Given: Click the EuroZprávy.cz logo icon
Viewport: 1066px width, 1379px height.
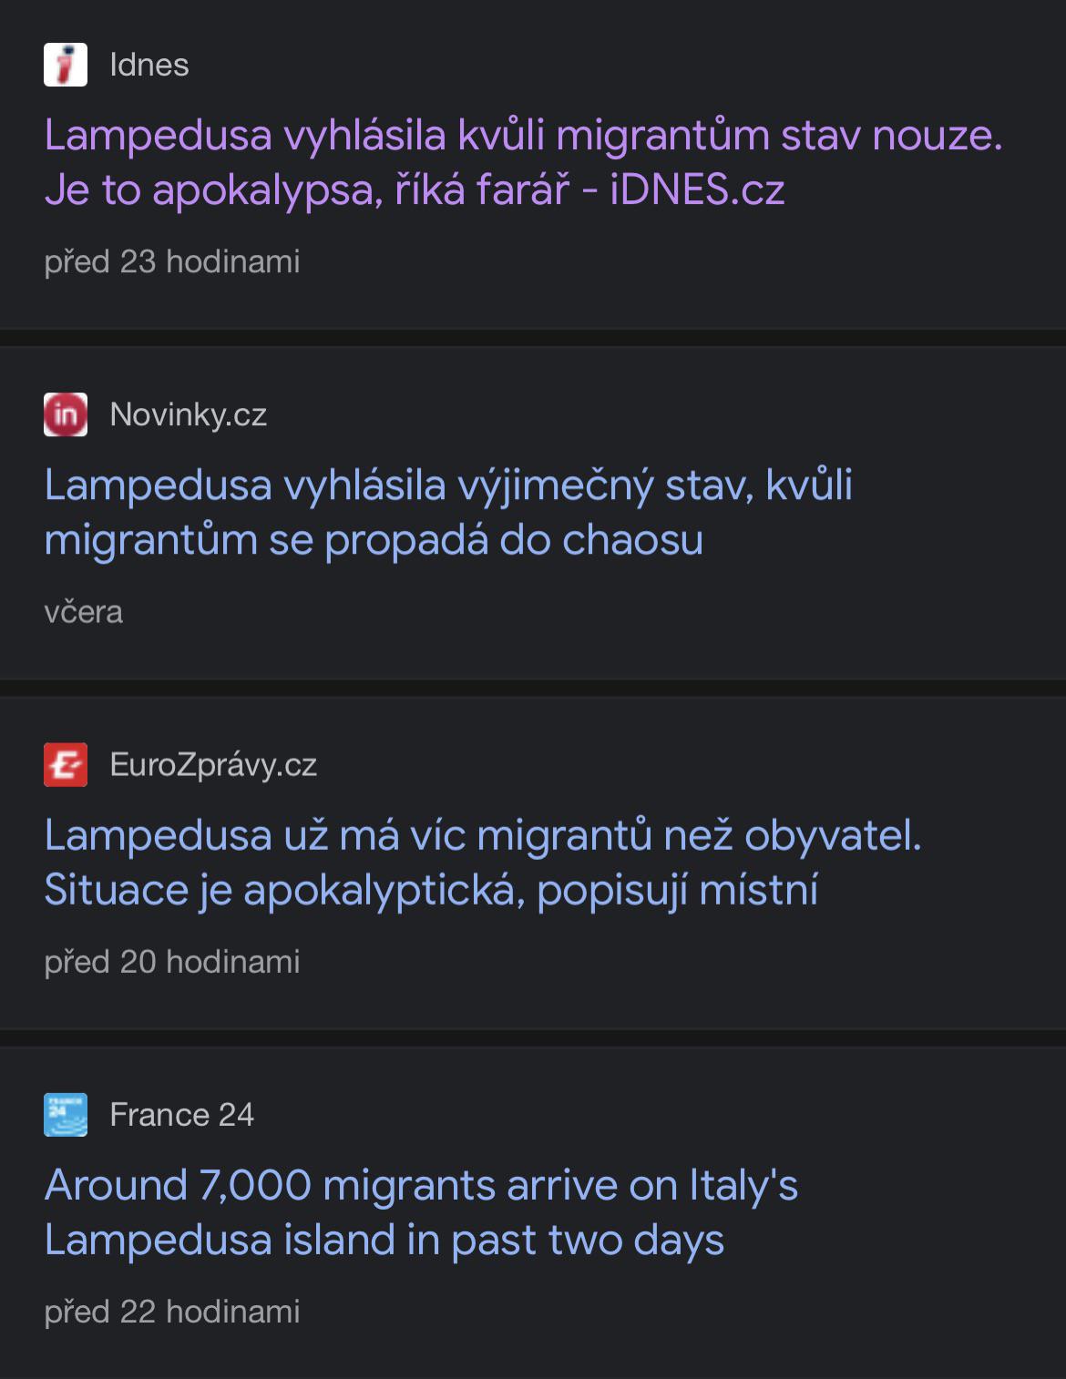Looking at the screenshot, I should click(66, 764).
